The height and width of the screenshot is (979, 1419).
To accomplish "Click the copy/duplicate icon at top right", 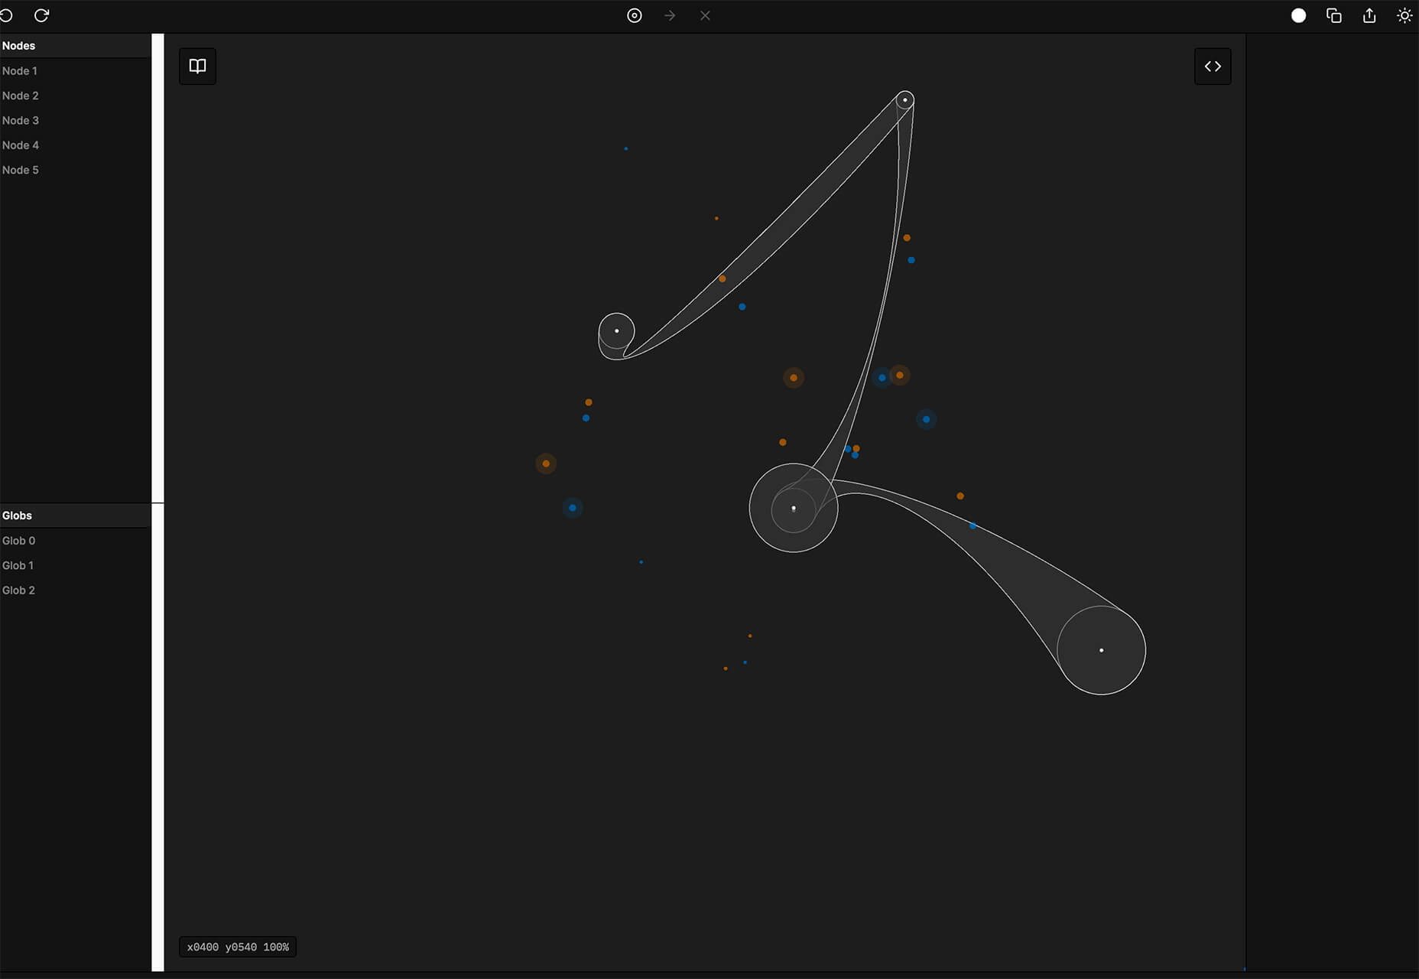I will point(1334,15).
